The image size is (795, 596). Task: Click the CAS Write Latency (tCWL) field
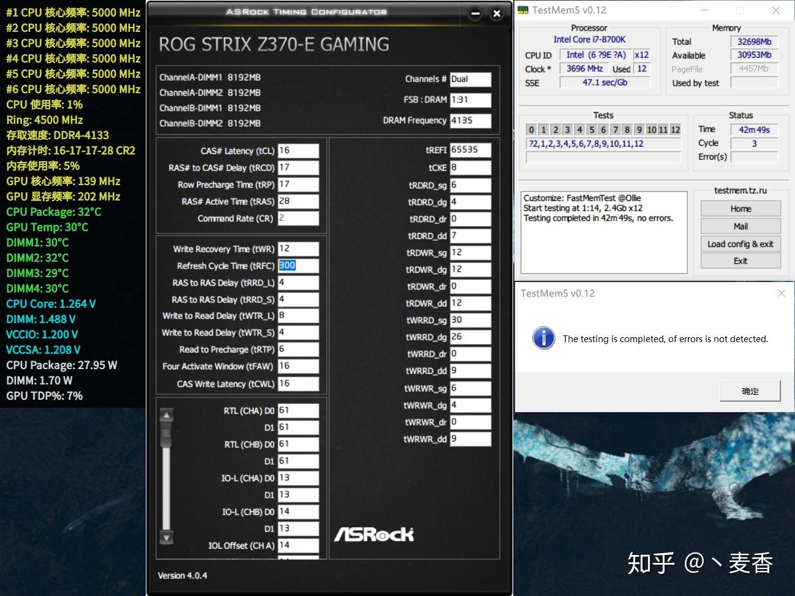(298, 384)
